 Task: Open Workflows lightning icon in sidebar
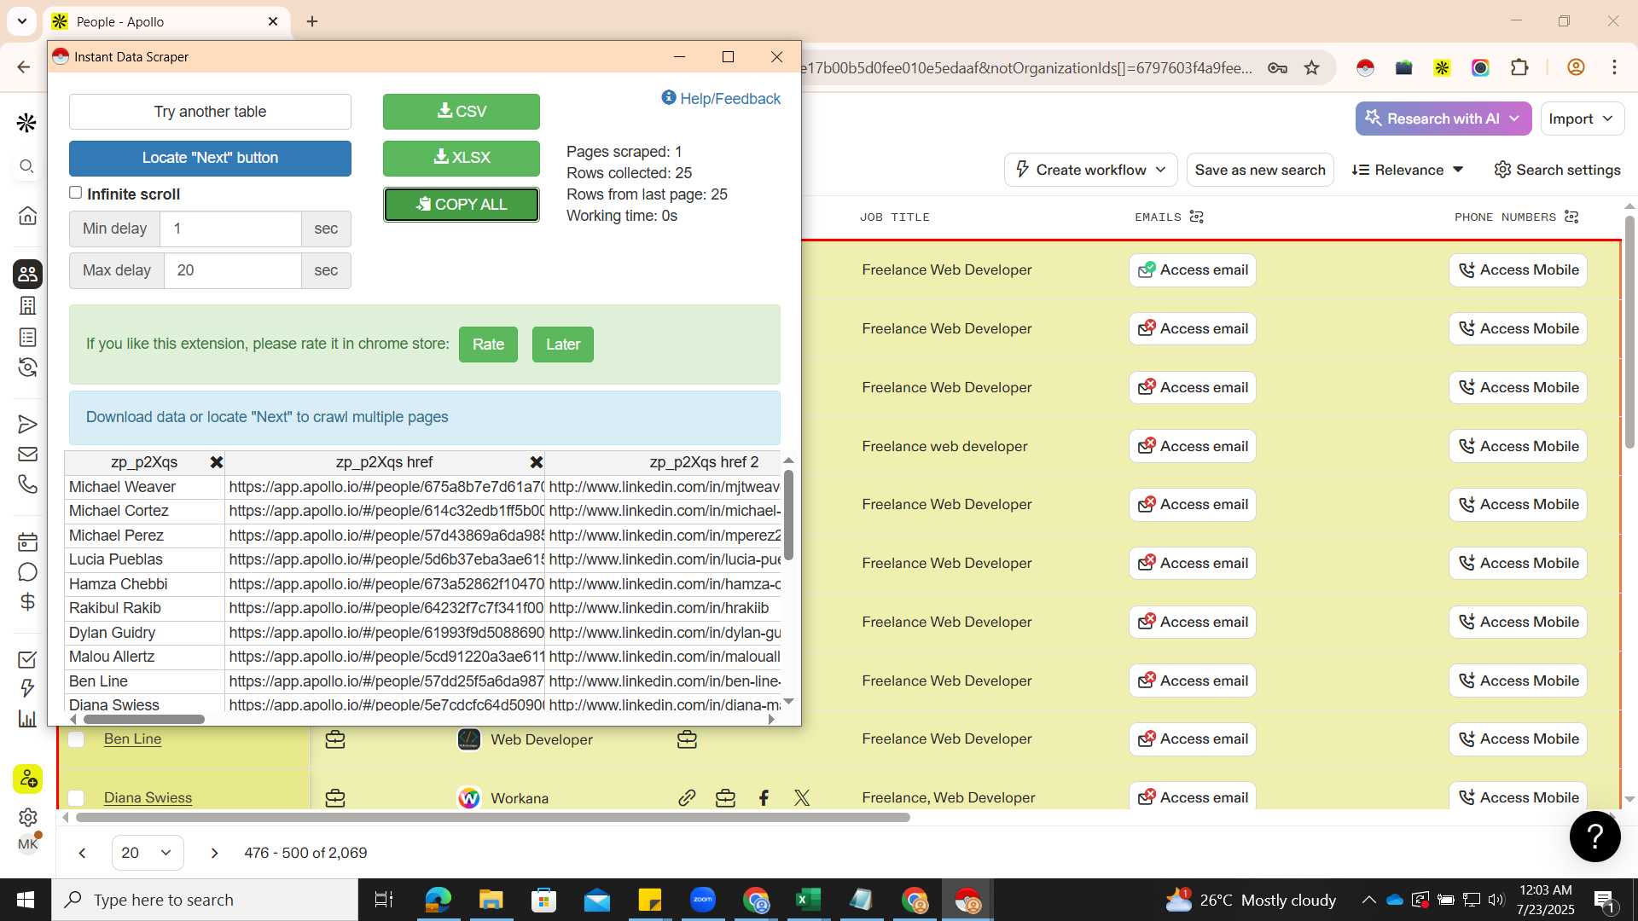tap(27, 688)
